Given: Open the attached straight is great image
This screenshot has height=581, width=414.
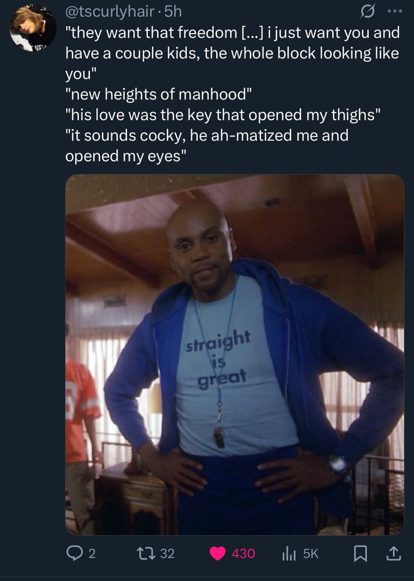Looking at the screenshot, I should [235, 354].
